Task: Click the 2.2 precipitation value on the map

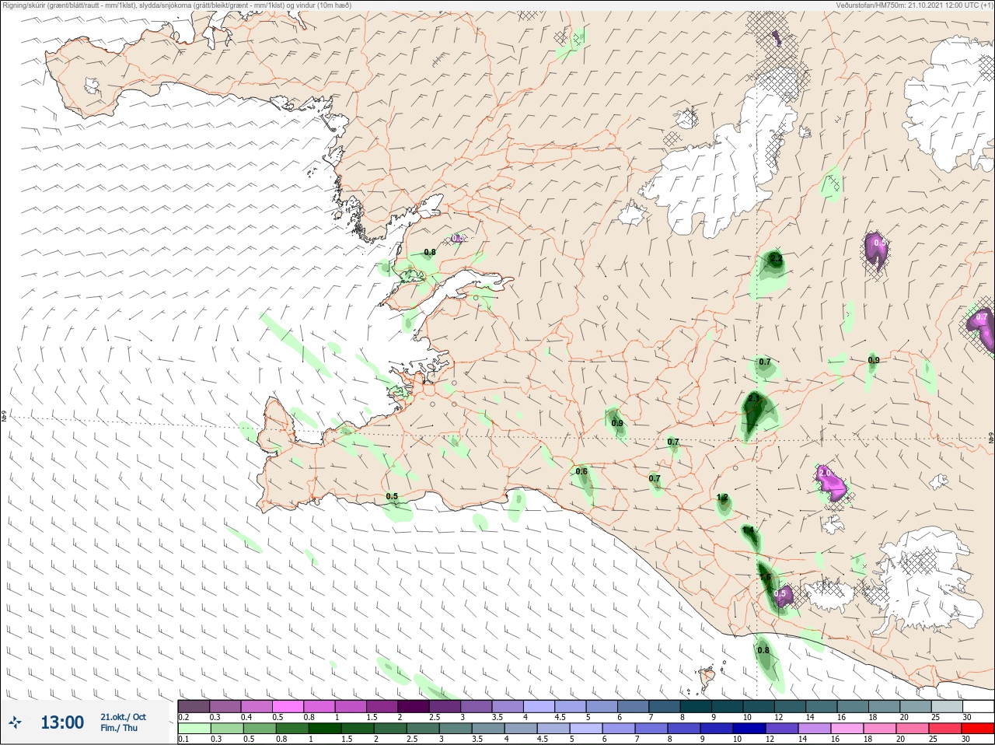Action: tap(776, 257)
